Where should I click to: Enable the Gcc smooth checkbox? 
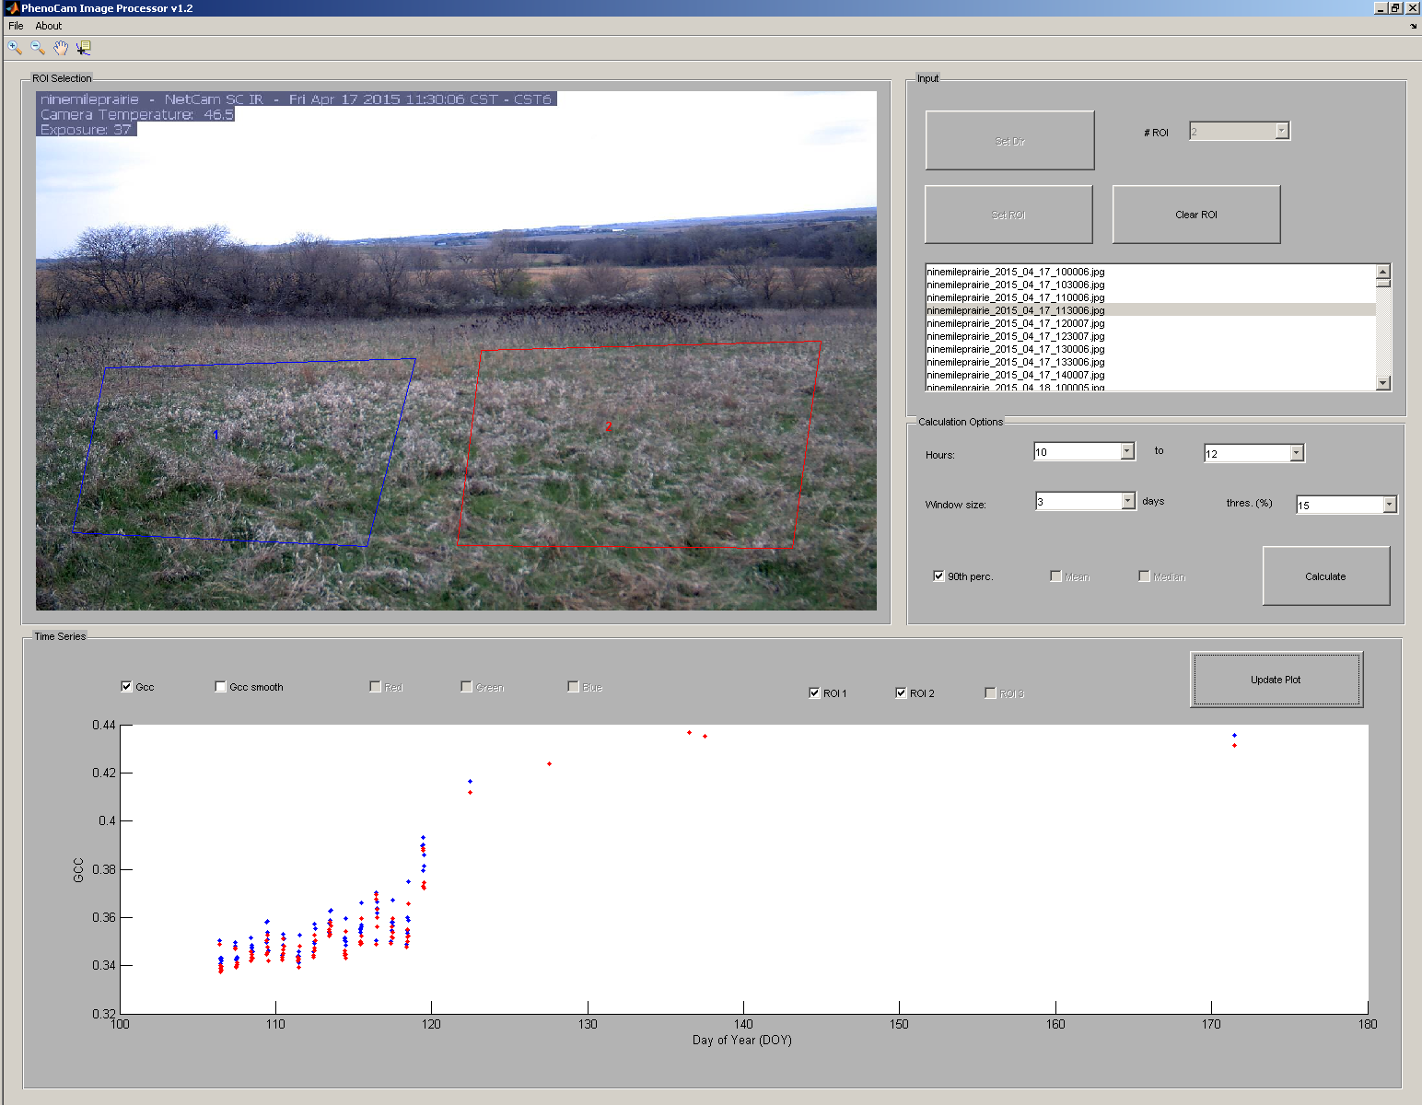[x=220, y=687]
